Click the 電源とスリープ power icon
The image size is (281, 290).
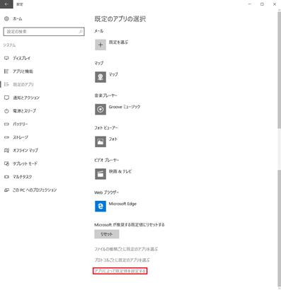click(6, 111)
